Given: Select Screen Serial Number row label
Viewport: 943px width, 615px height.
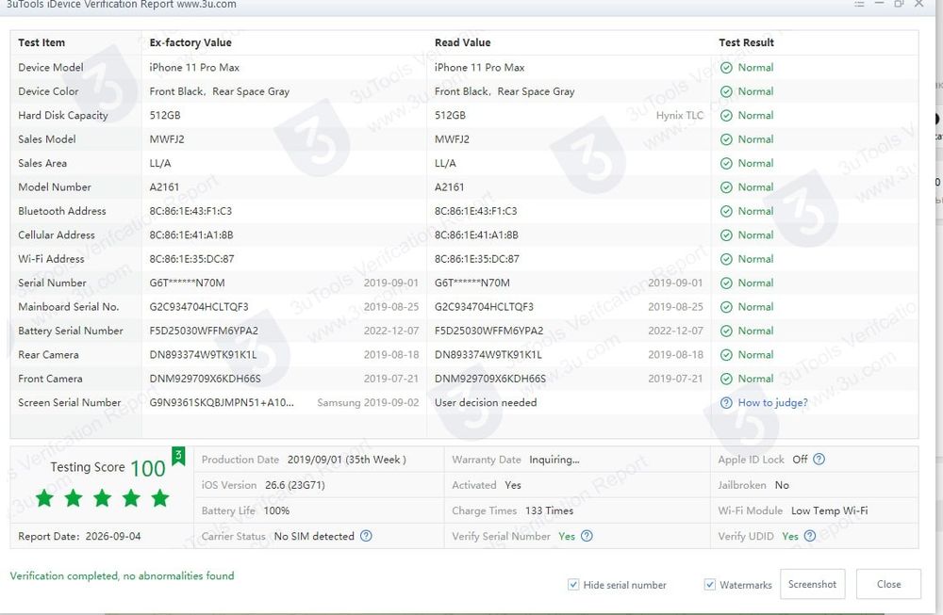Looking at the screenshot, I should click(x=69, y=402).
